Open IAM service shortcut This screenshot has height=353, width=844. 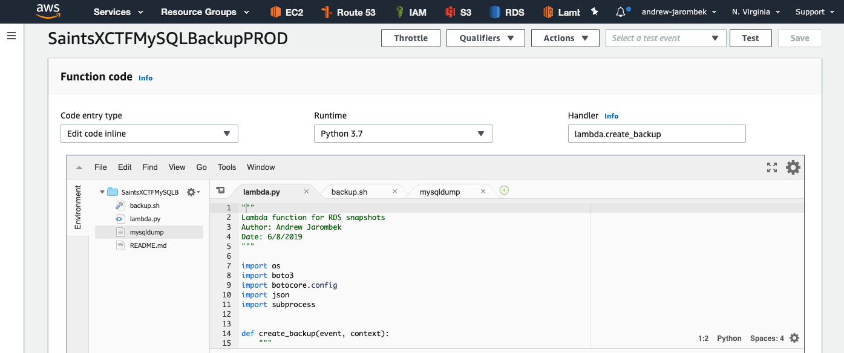pos(411,11)
